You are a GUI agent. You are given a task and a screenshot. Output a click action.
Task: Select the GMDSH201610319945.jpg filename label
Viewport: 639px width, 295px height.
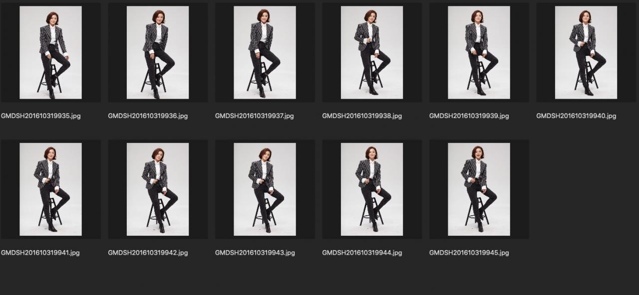[469, 253]
